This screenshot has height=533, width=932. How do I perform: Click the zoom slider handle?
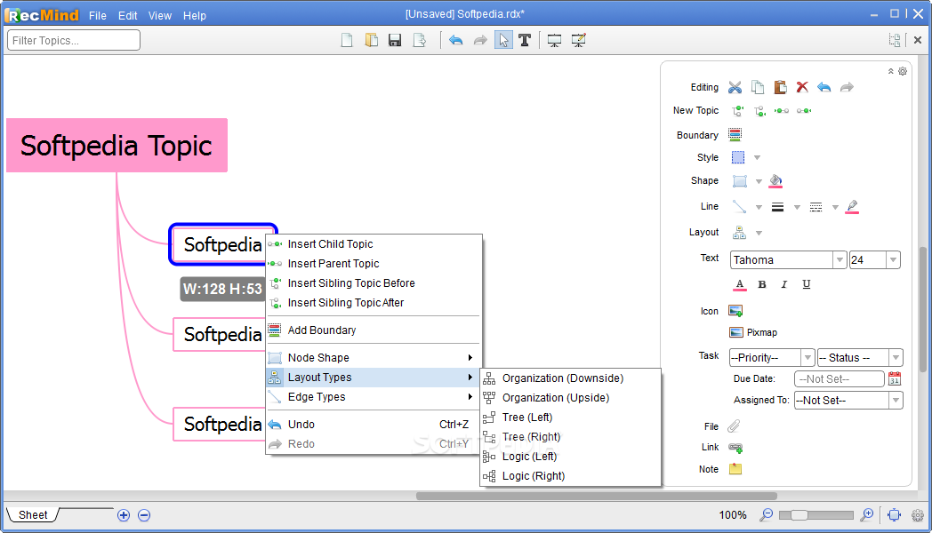[799, 514]
